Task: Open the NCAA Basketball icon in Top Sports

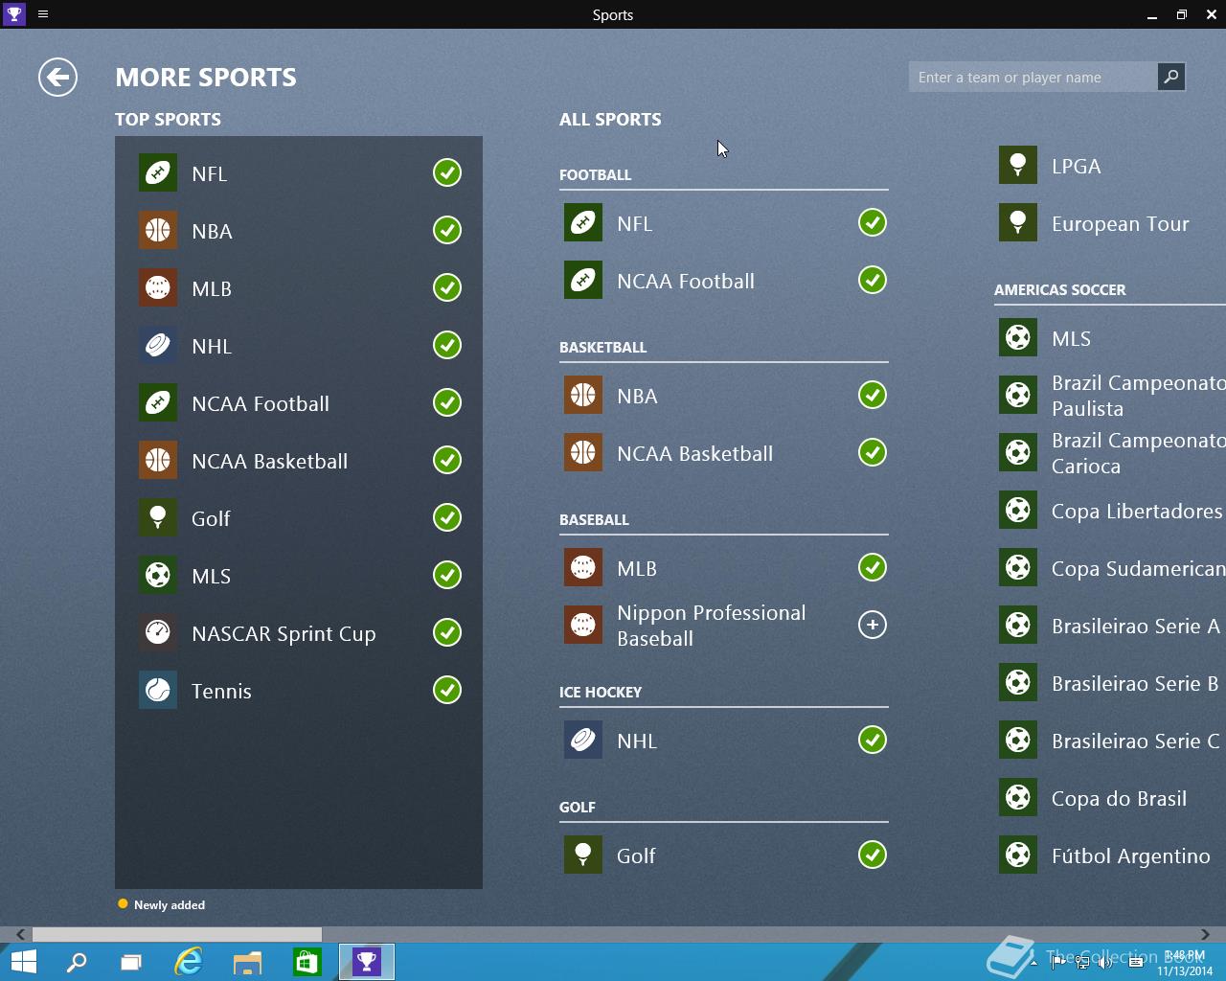Action: (158, 460)
